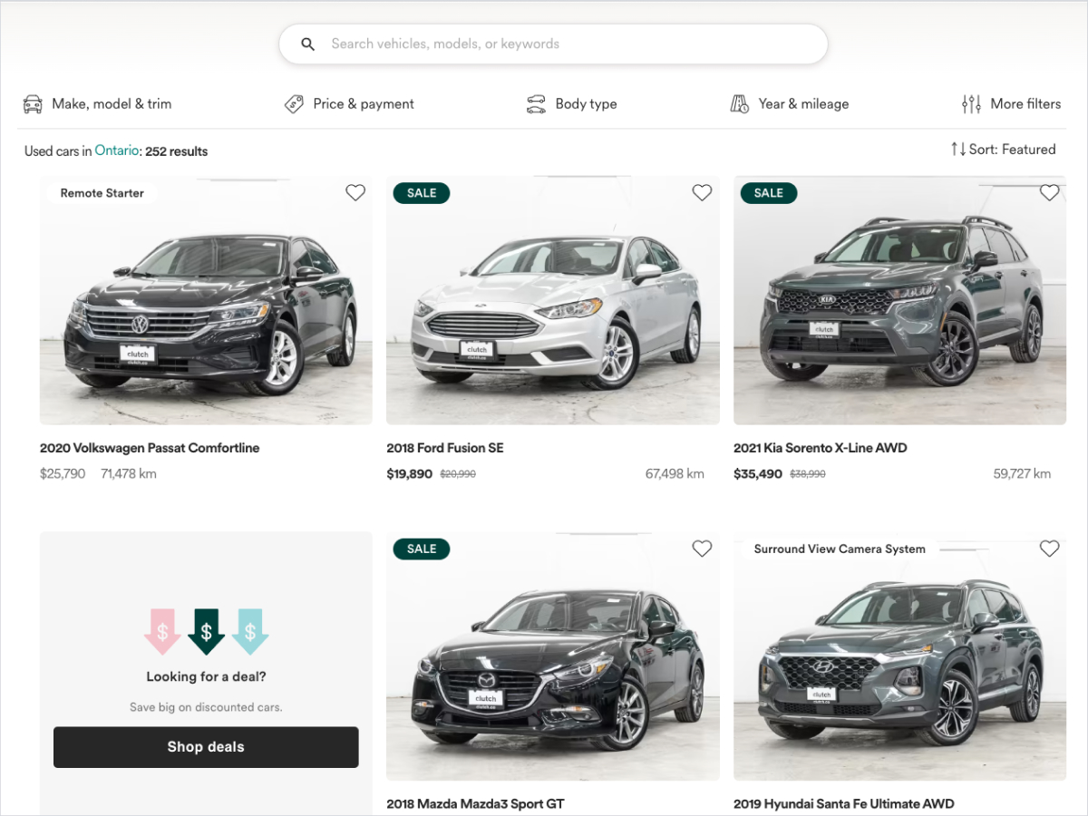
Task: Open the Year & mileage filter
Action: click(790, 104)
